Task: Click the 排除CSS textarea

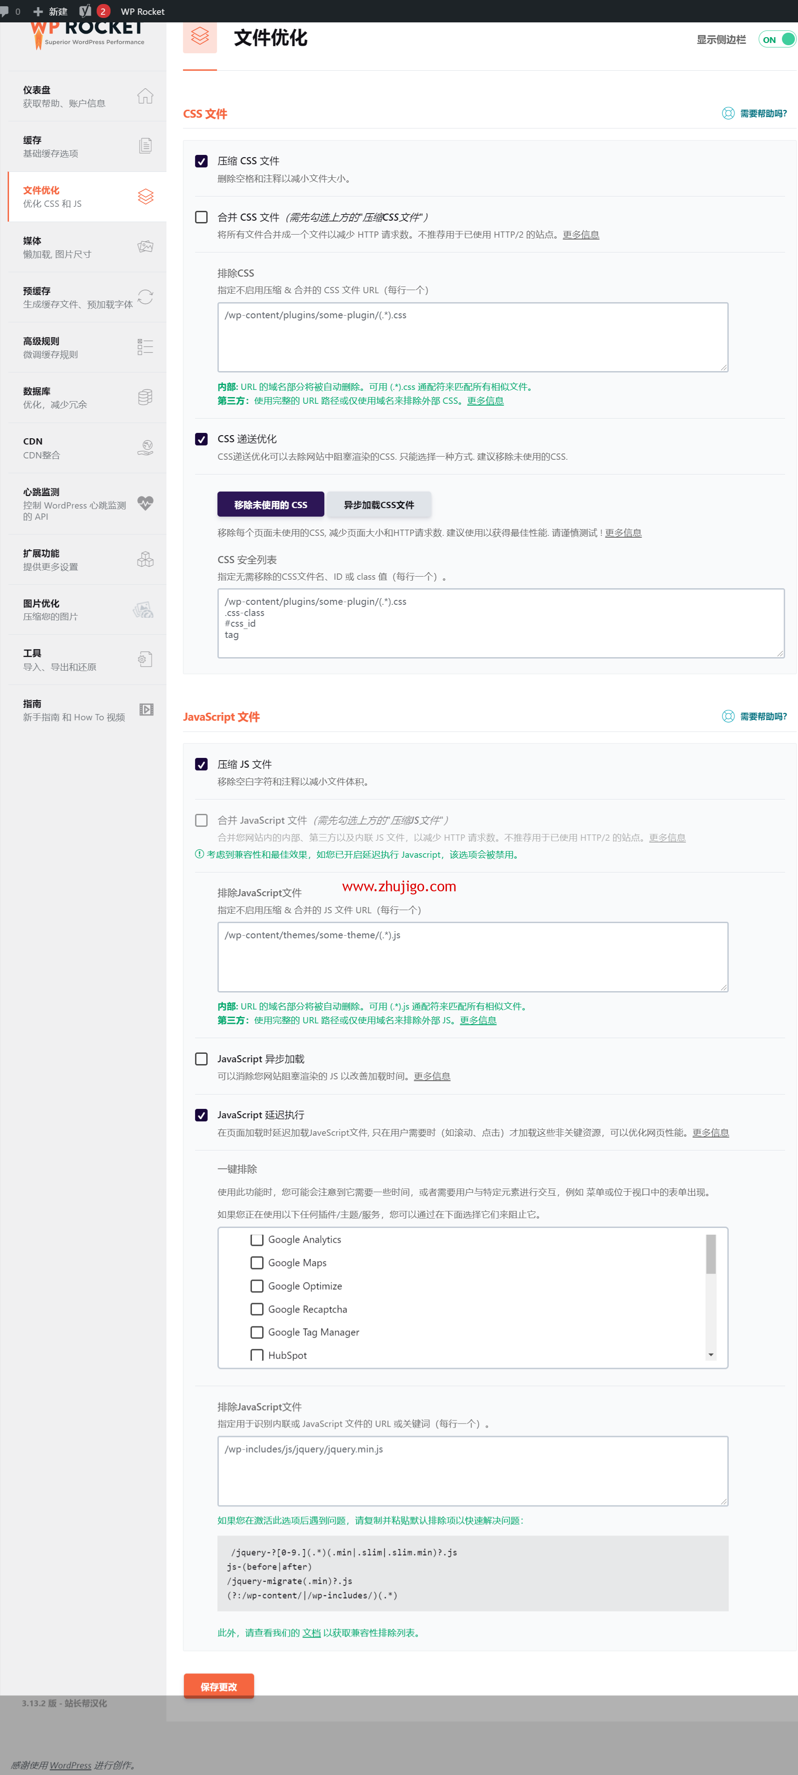Action: (473, 337)
